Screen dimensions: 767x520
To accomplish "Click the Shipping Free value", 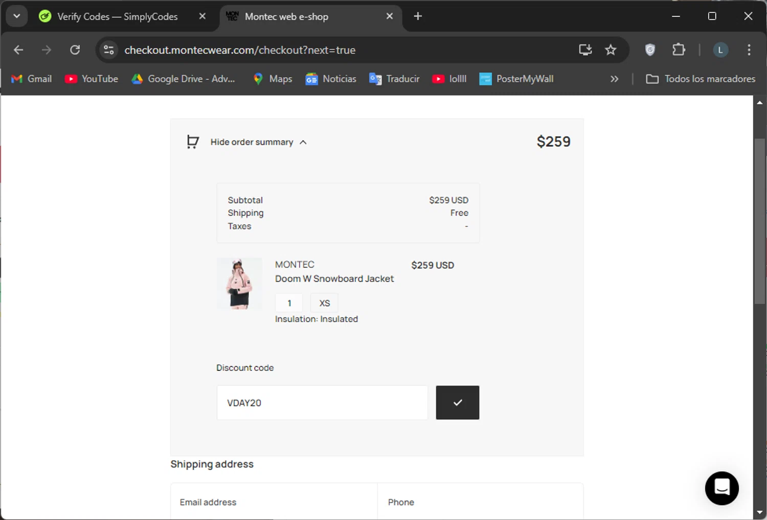I will click(459, 213).
